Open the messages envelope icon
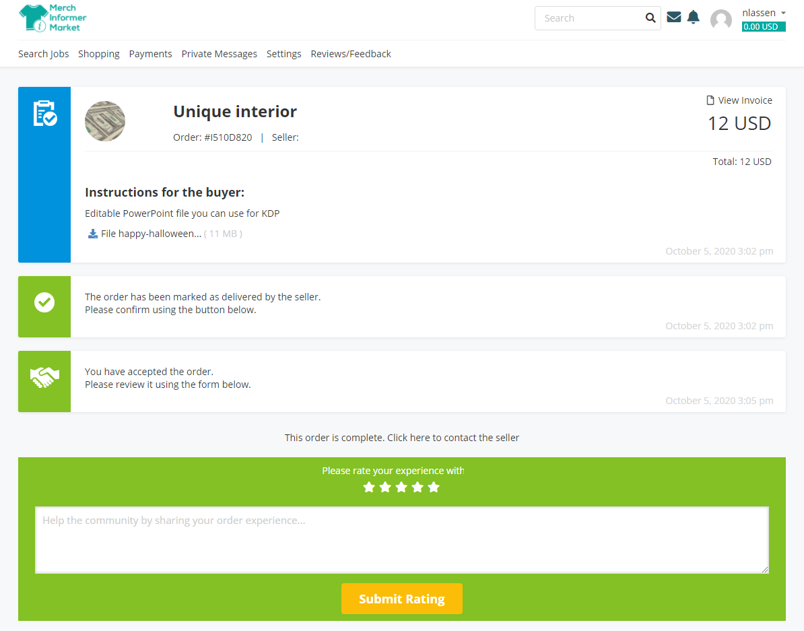804x631 pixels. (673, 18)
